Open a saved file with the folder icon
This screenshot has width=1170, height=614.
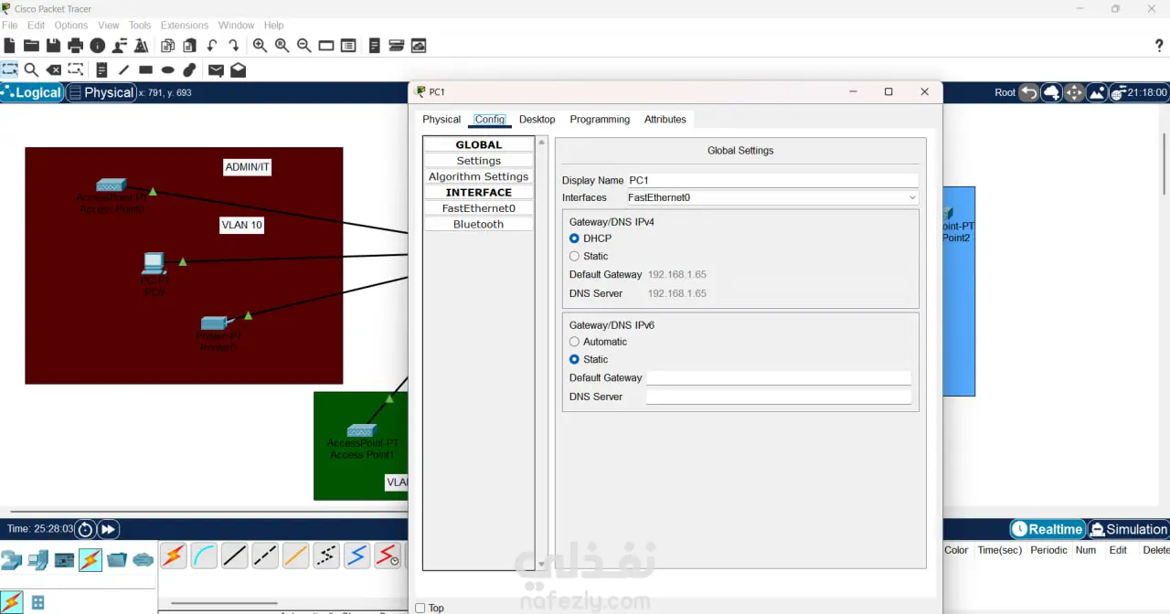click(x=31, y=46)
